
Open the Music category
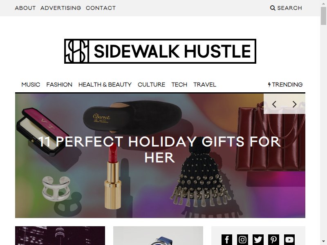click(31, 85)
